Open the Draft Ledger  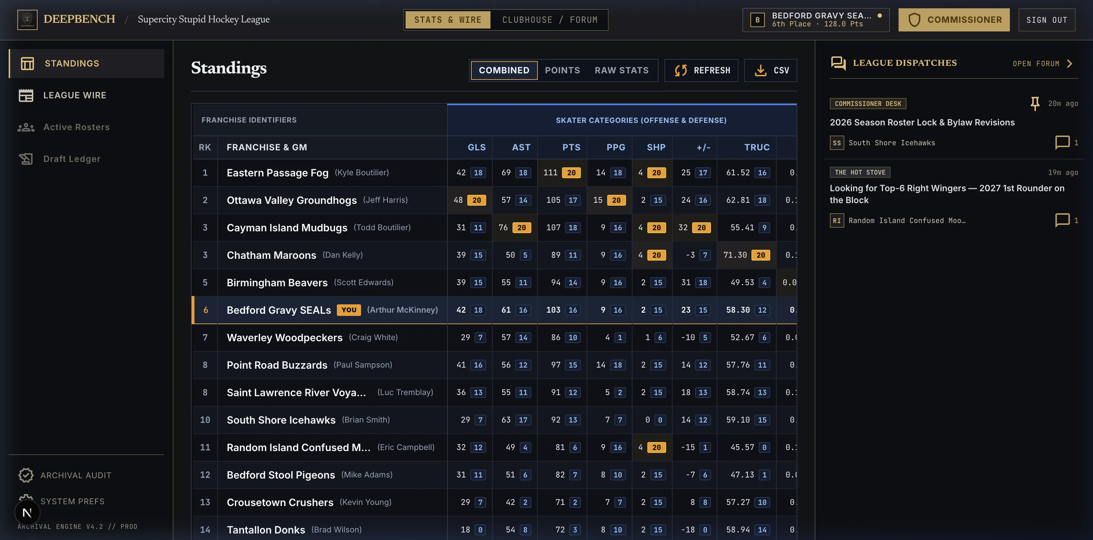click(x=86, y=159)
